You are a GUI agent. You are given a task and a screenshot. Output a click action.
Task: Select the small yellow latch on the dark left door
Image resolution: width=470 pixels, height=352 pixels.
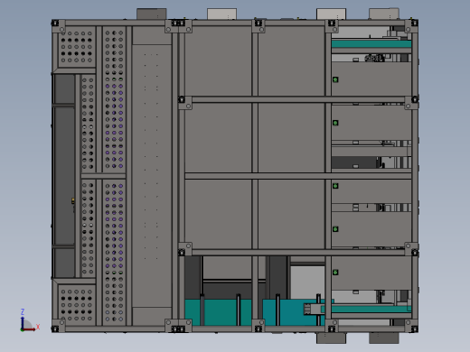pos(73,200)
